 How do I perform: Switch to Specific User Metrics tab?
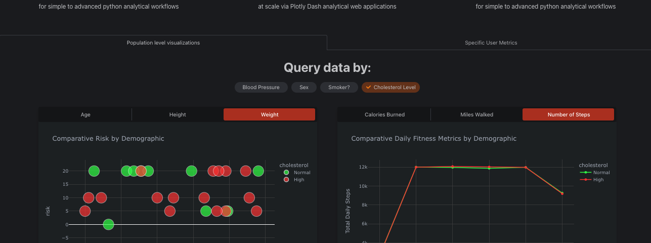491,43
